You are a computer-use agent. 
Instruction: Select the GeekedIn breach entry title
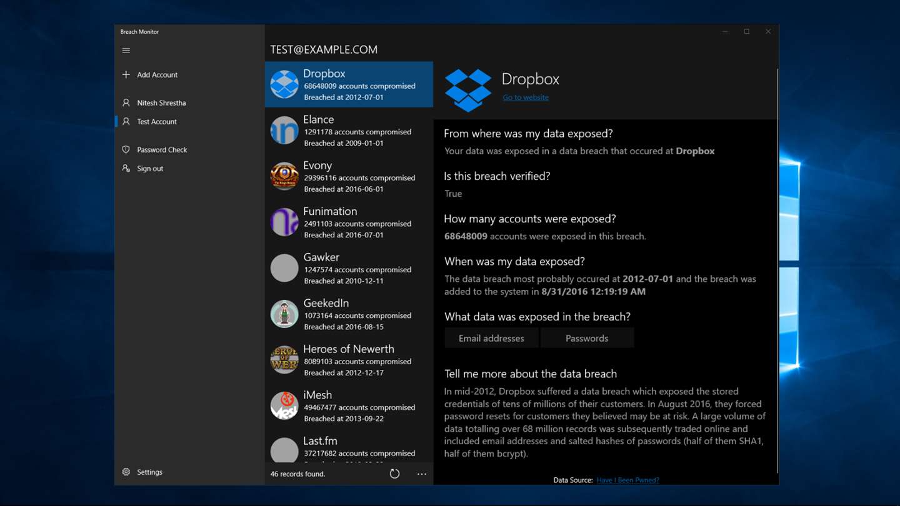pos(326,303)
